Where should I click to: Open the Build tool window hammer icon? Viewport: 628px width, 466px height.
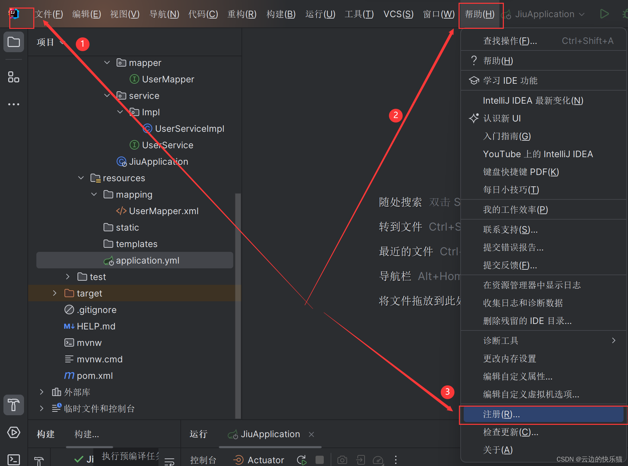[x=14, y=405]
